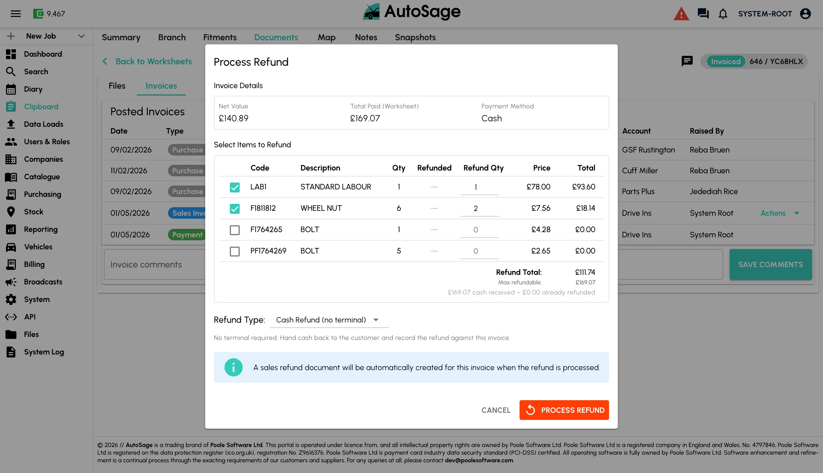This screenshot has height=473, width=823.
Task: Open the red warning alert icon
Action: pyautogui.click(x=681, y=14)
